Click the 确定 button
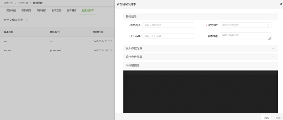283x120 pixels. tap(278, 118)
